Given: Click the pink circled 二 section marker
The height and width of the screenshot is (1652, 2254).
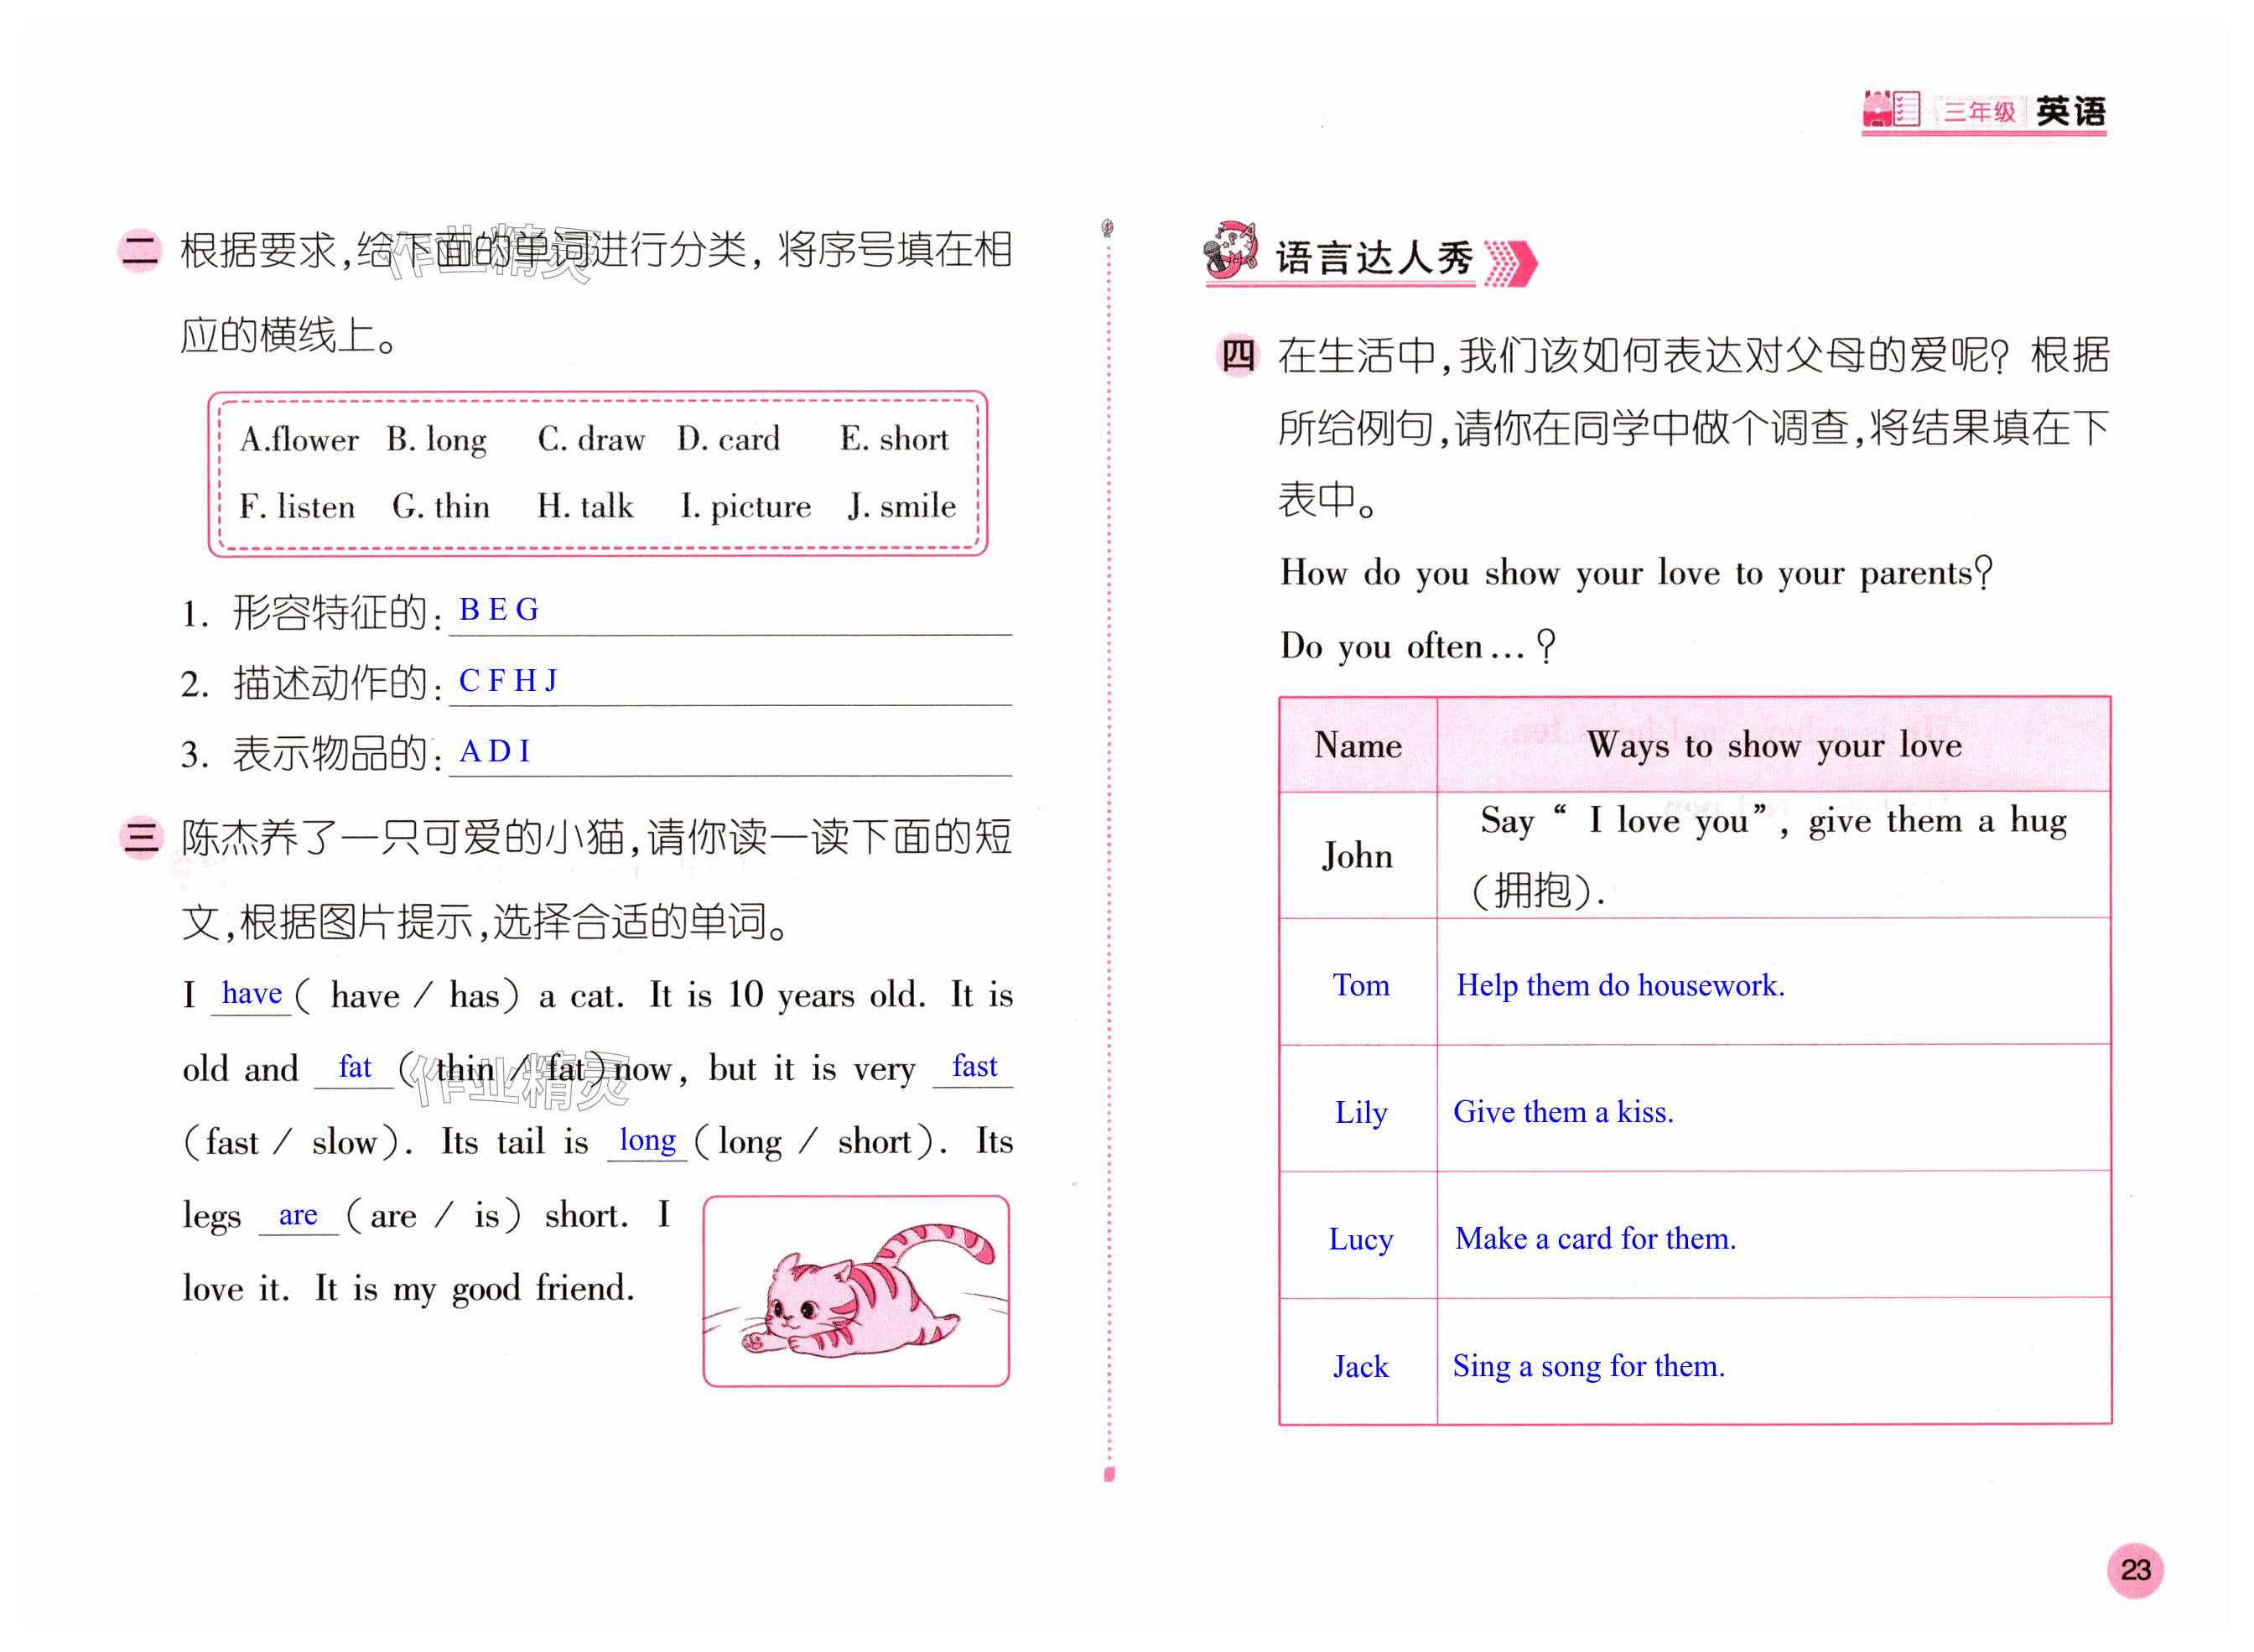Looking at the screenshot, I should (139, 250).
